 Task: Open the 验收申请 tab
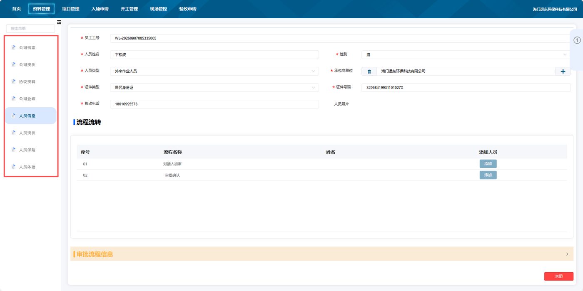click(188, 9)
